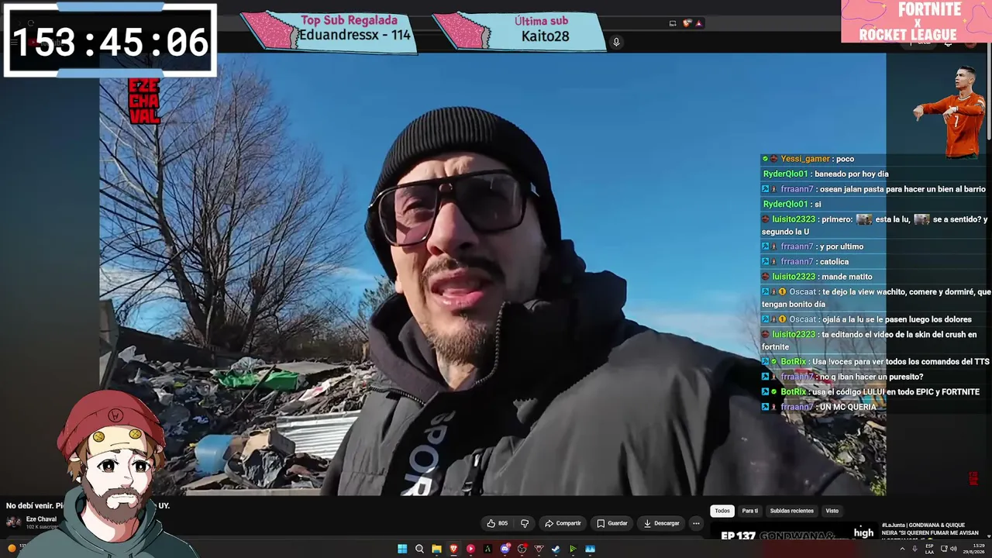Click the cast/screen icon in address bar
The height and width of the screenshot is (558, 992).
coord(673,23)
